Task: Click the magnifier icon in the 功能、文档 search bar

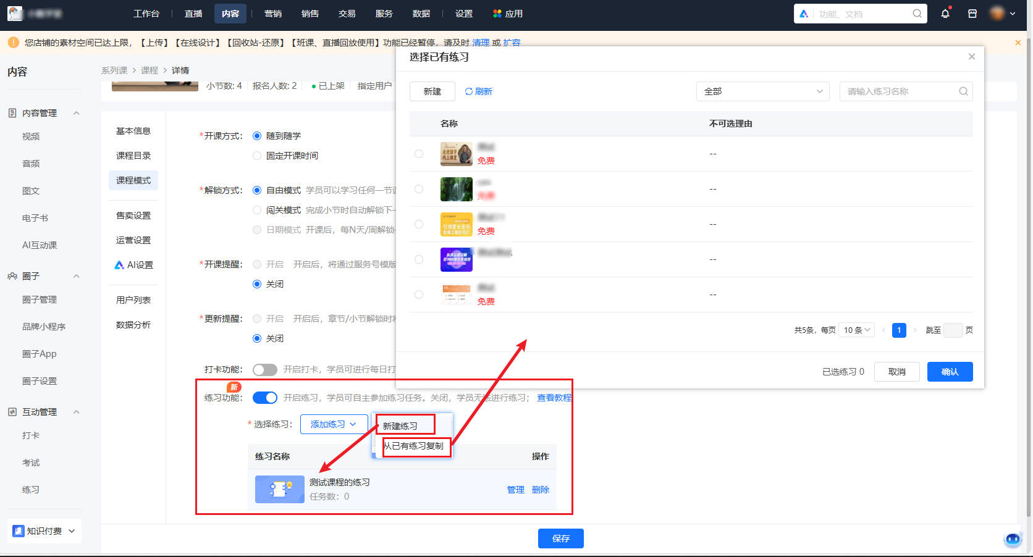Action: point(917,13)
